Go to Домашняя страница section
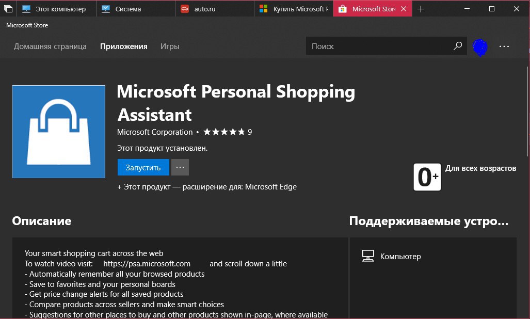 pos(50,46)
